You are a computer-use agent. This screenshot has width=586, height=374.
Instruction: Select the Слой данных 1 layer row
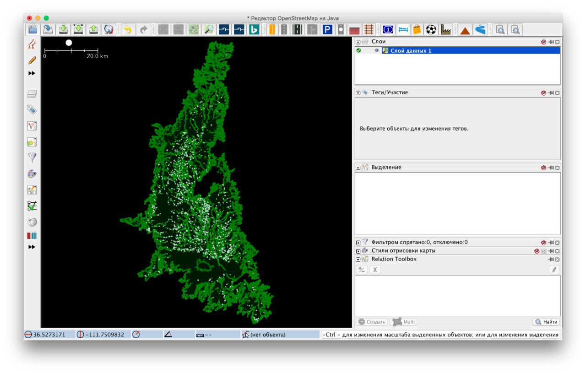[x=458, y=51]
